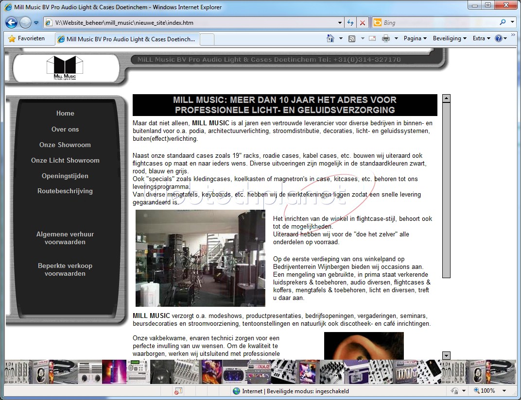
Task: Click the content scrollbar down arrow
Action: [x=446, y=355]
